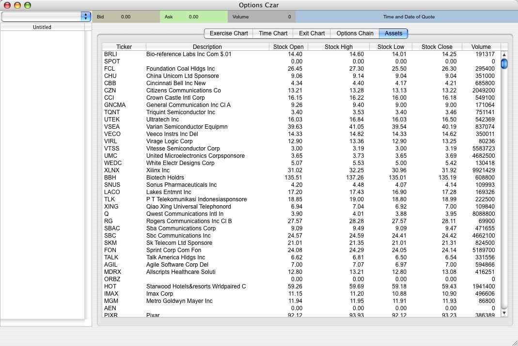Switch to the Exercise Chart tab
This screenshot has width=518, height=346.
pyautogui.click(x=229, y=33)
